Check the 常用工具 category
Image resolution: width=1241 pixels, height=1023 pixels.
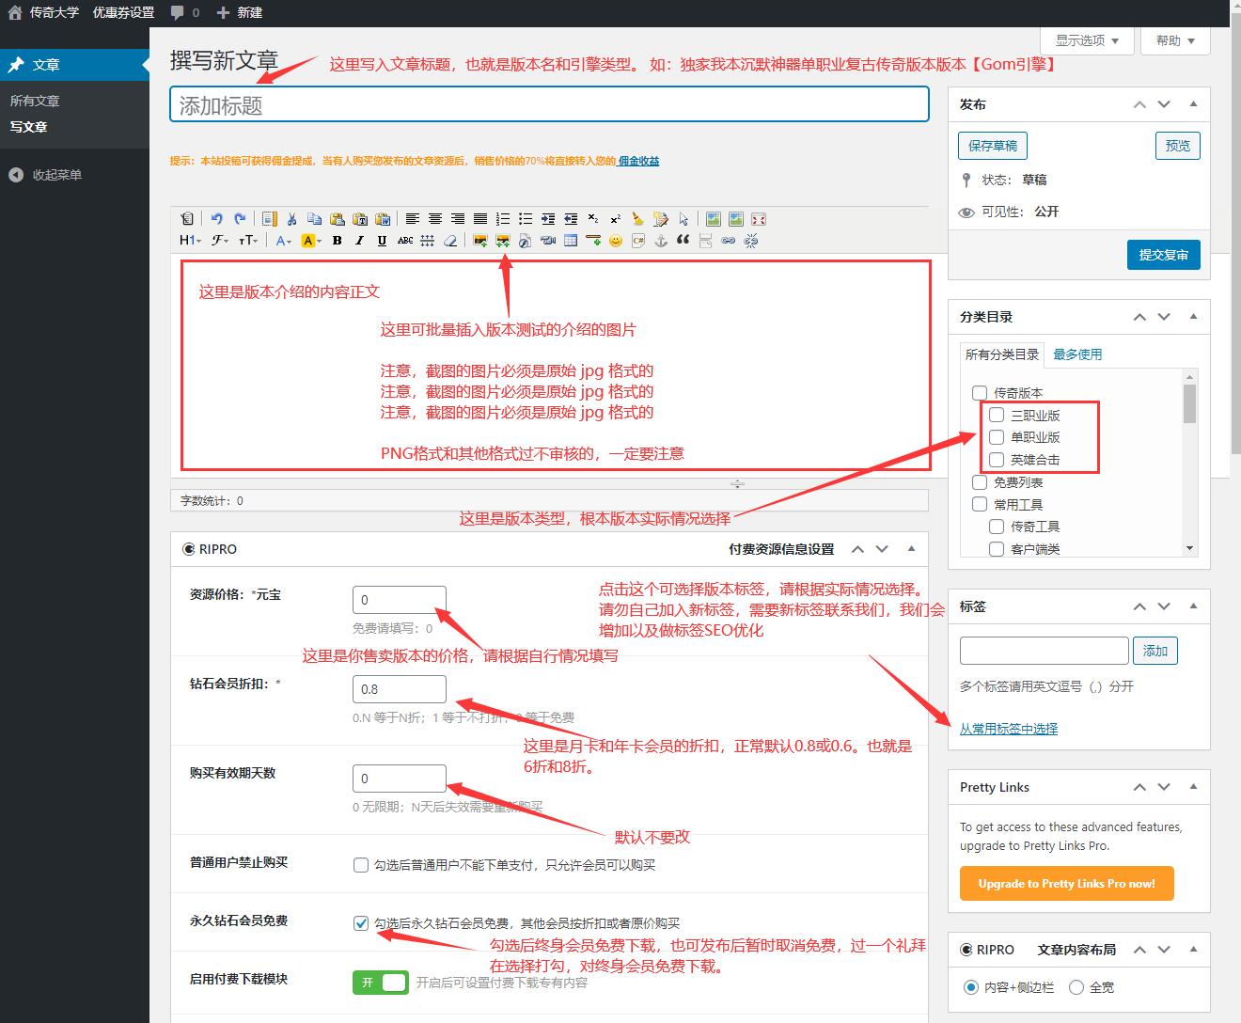pyautogui.click(x=980, y=504)
